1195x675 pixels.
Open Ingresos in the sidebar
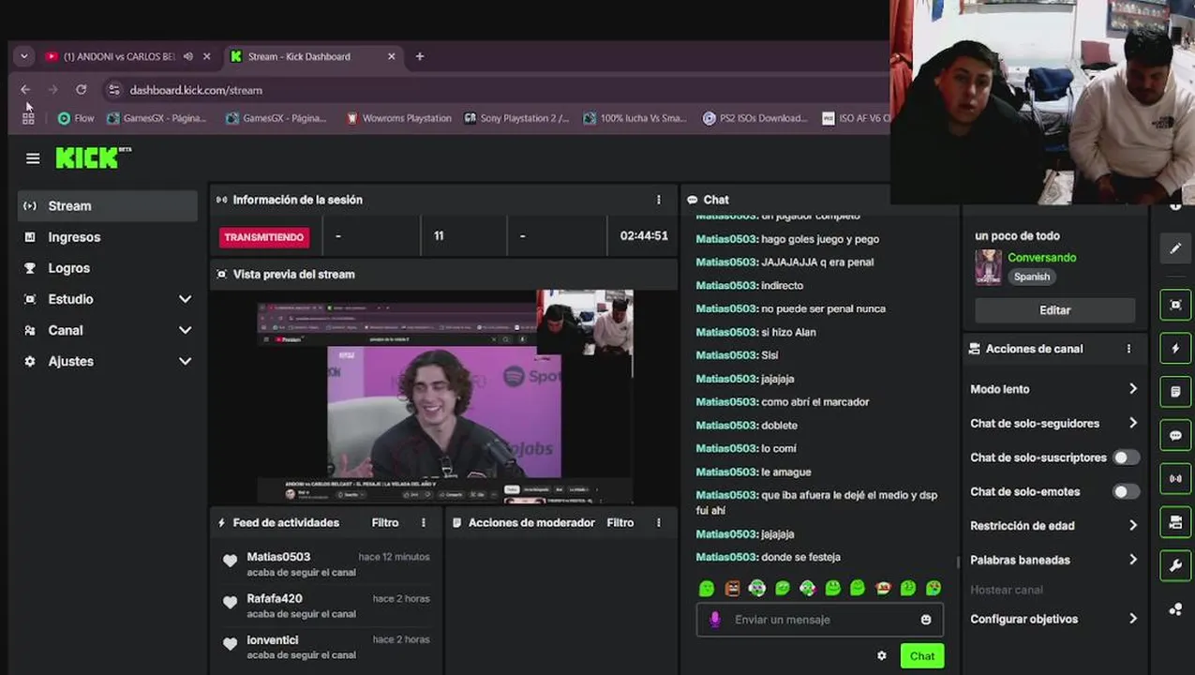[108, 237]
